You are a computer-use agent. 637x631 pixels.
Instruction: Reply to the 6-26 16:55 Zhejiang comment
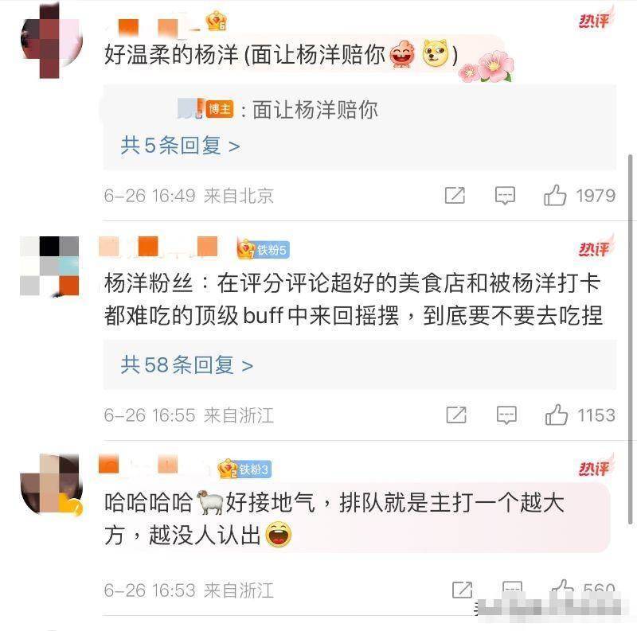pos(506,415)
